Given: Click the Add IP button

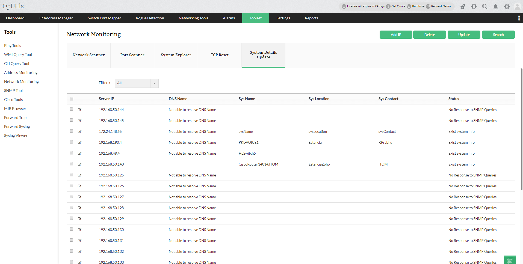Looking at the screenshot, I should coord(396,35).
